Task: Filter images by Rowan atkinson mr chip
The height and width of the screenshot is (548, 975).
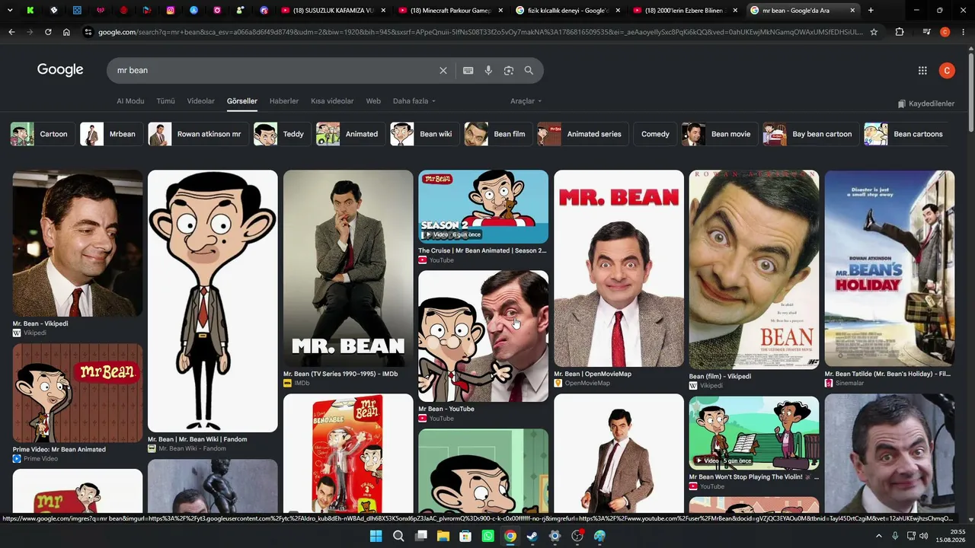Action: pos(197,134)
